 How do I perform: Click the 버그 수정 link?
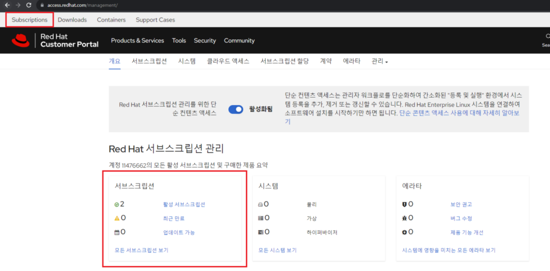click(461, 218)
